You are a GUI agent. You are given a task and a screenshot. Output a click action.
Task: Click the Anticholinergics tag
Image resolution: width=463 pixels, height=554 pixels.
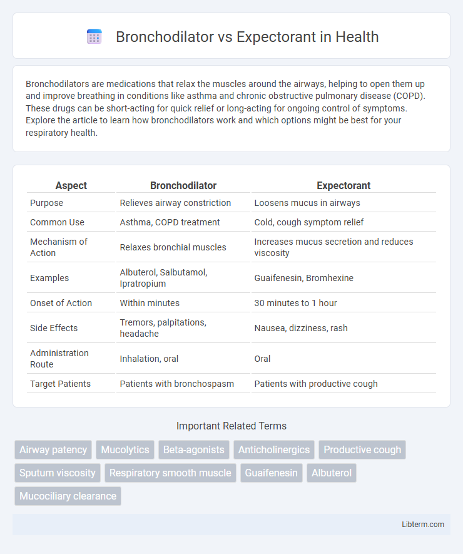click(x=274, y=449)
